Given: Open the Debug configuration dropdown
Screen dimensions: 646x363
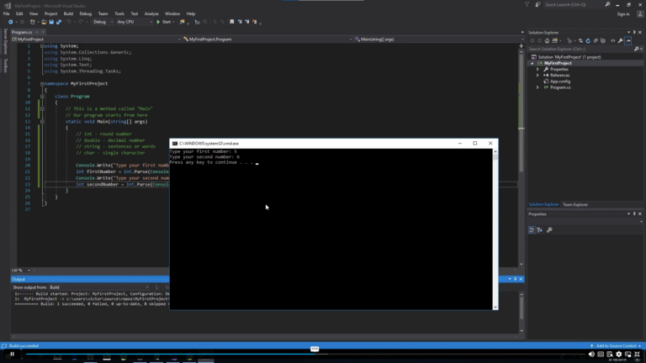Looking at the screenshot, I should (103, 22).
